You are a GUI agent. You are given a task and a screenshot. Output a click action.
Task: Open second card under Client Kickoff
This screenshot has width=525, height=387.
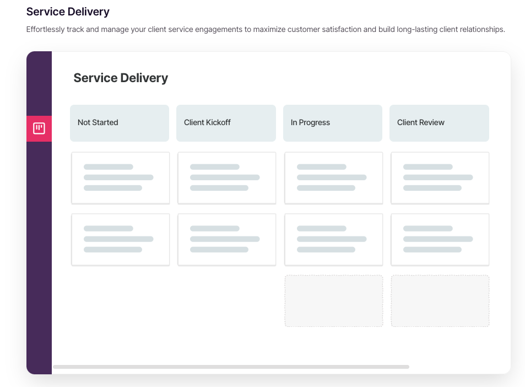tap(227, 240)
